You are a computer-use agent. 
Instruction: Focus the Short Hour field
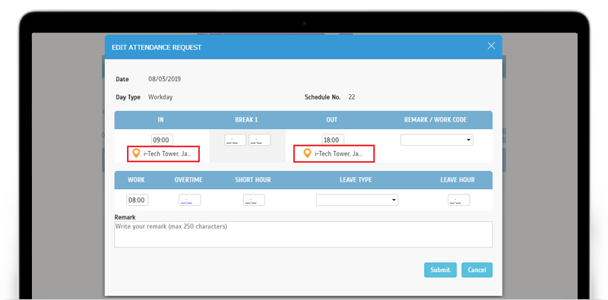point(255,200)
